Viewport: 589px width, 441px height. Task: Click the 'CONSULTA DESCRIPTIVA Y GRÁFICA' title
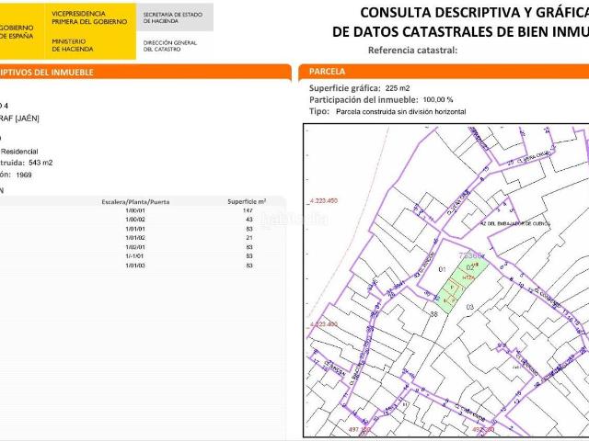(475, 13)
